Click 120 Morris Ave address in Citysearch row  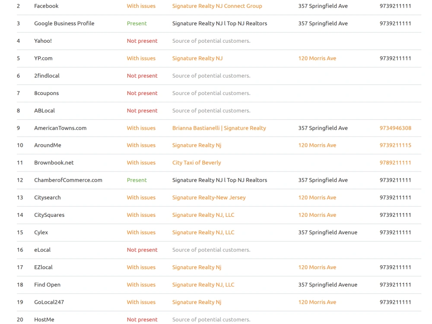[317, 197]
